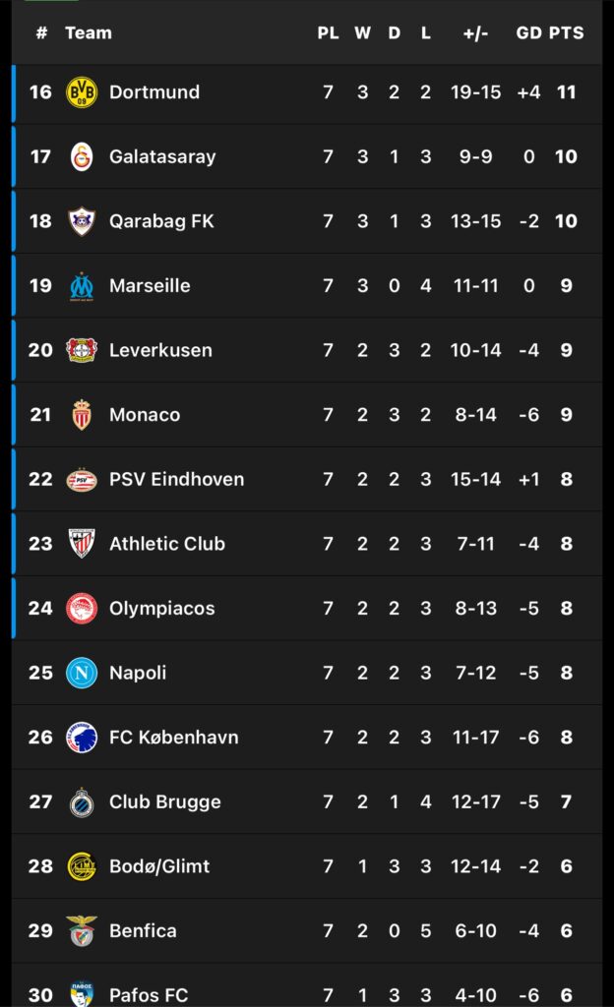Tap the Athletic Club crest
The width and height of the screenshot is (614, 1007).
(82, 544)
